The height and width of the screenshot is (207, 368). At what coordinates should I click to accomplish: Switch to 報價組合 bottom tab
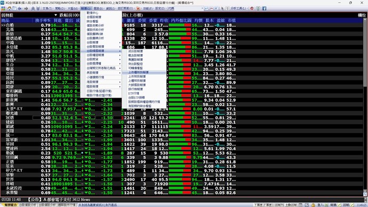pos(10,205)
